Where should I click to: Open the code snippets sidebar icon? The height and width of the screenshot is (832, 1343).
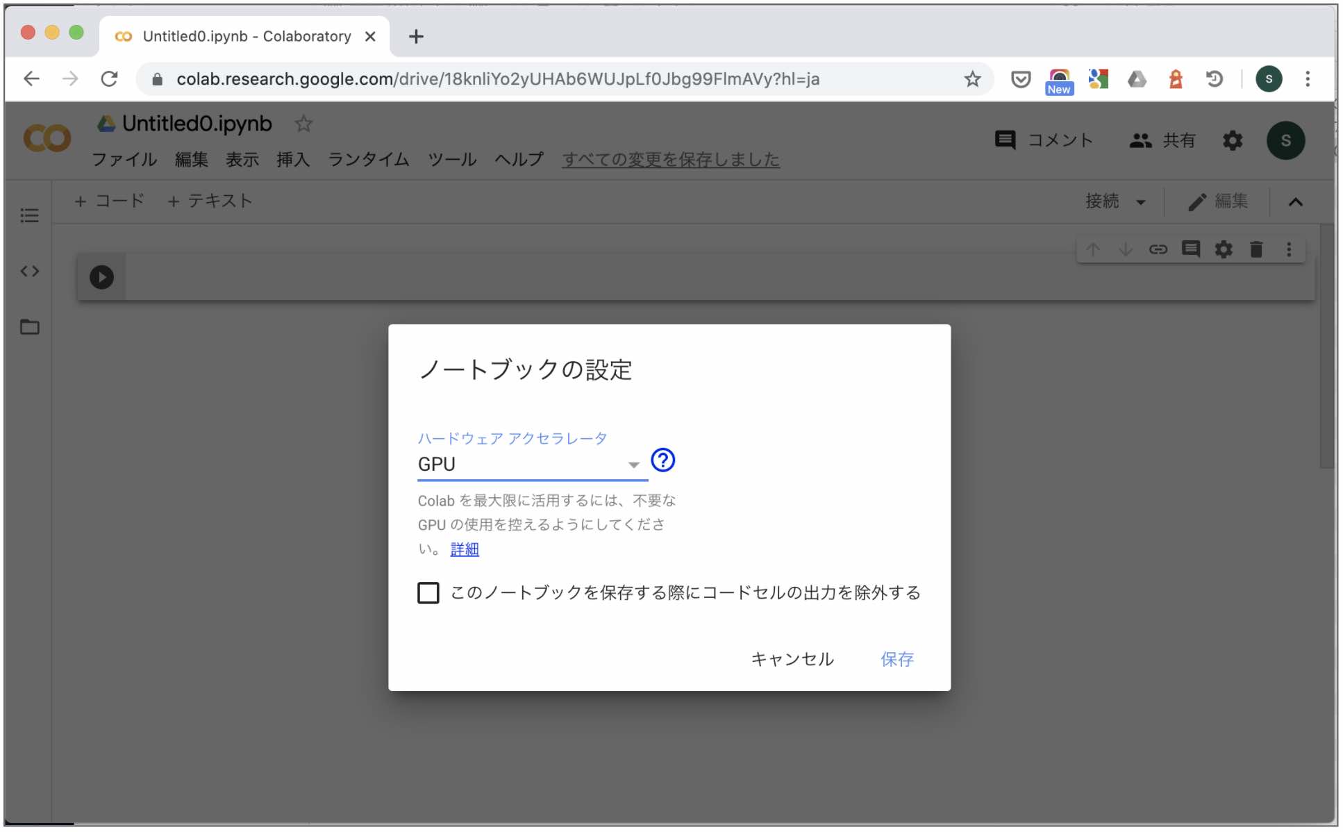[x=29, y=271]
